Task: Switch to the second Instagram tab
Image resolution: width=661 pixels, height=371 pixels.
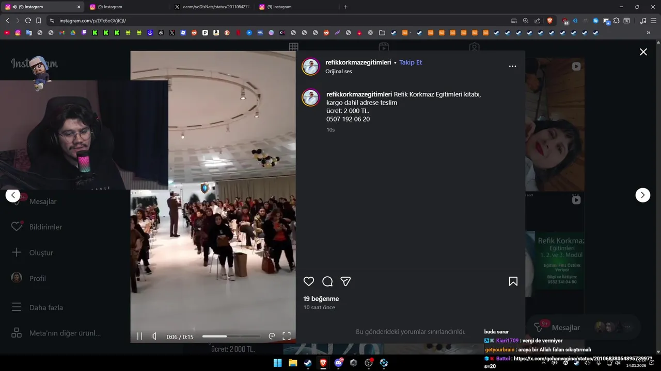Action: point(127,7)
